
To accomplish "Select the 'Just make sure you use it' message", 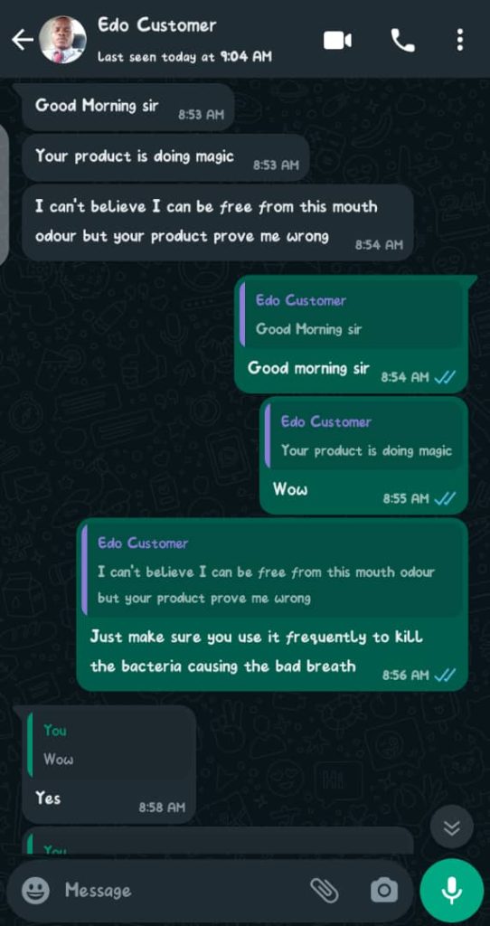I will tap(272, 605).
